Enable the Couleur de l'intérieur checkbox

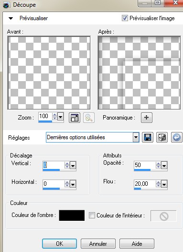pyautogui.click(x=92, y=215)
